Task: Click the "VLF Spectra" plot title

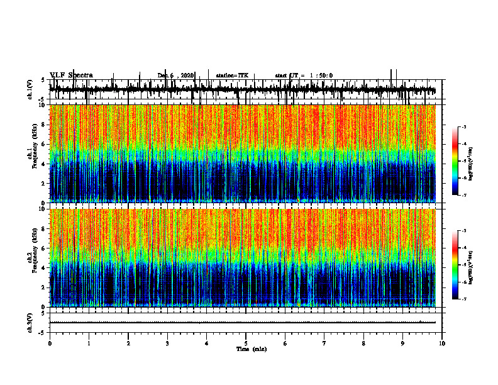Action: 71,75
